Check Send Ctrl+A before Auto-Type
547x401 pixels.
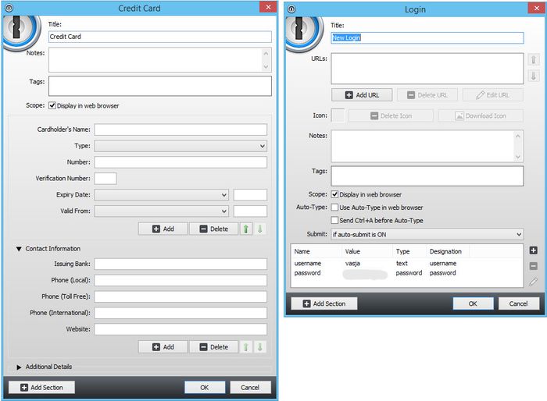[x=335, y=220]
